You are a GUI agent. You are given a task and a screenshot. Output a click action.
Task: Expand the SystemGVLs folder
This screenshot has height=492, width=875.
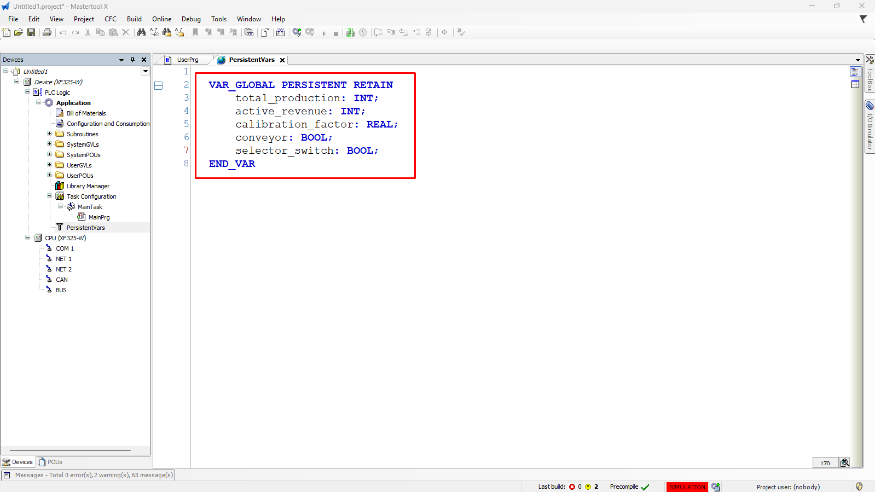tap(49, 144)
